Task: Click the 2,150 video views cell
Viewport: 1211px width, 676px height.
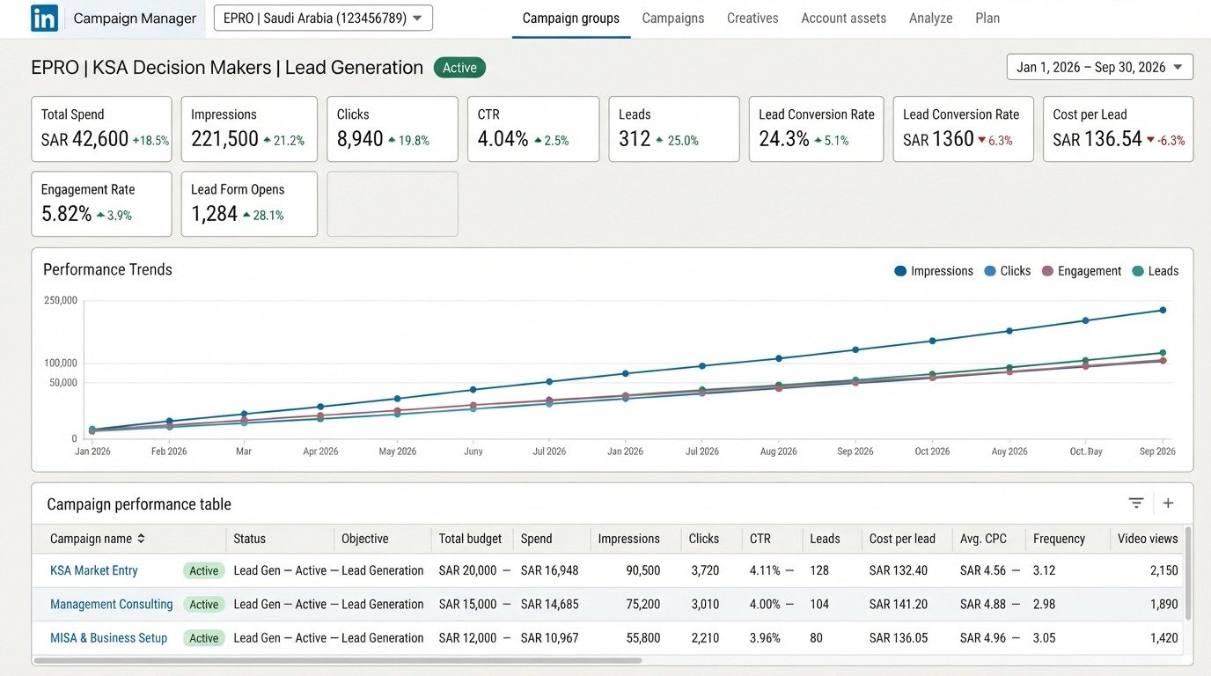Action: coord(1164,570)
